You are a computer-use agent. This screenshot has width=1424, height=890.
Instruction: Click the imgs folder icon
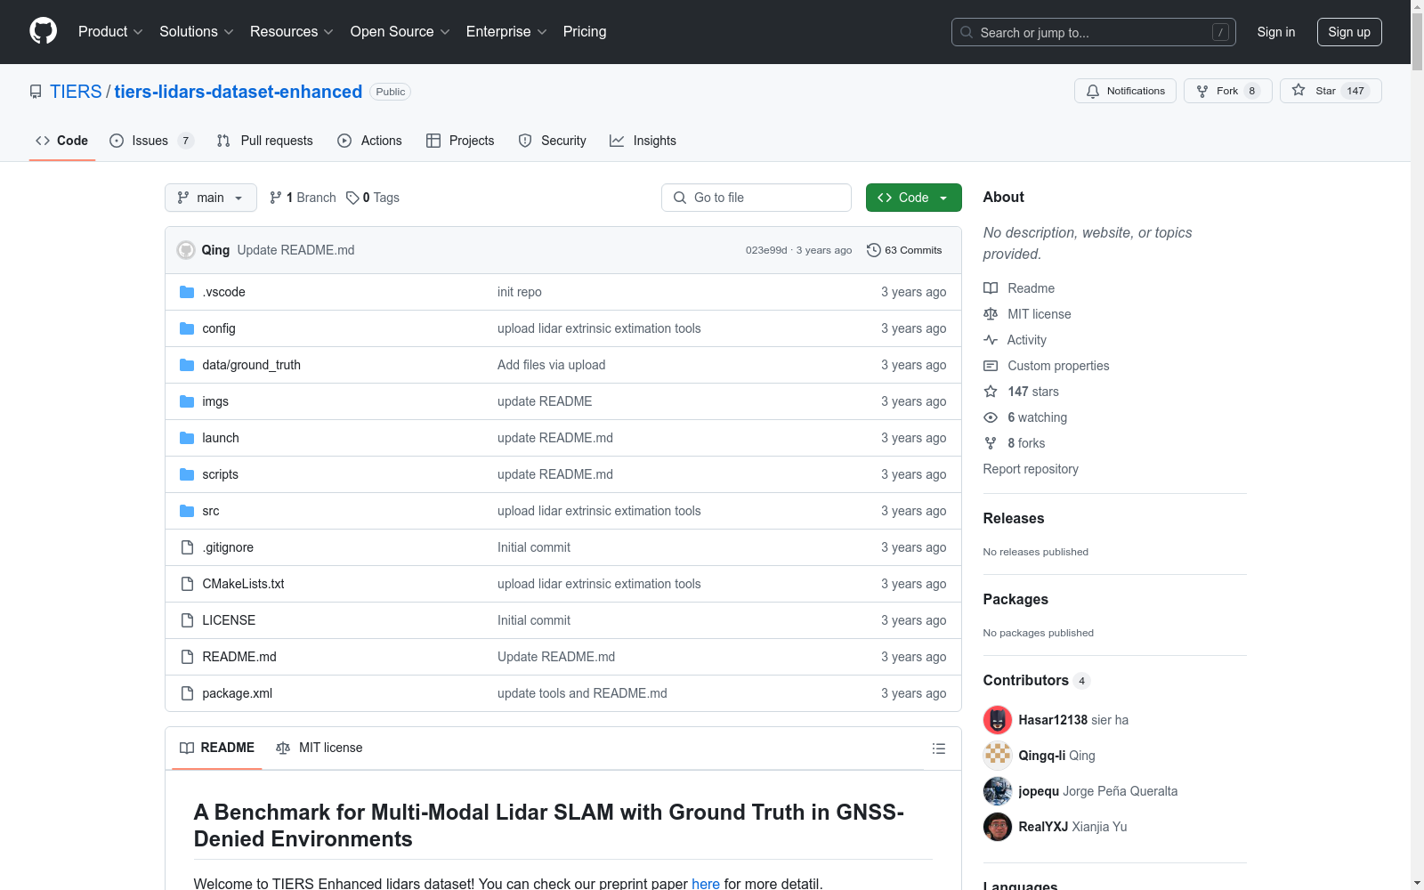[187, 401]
